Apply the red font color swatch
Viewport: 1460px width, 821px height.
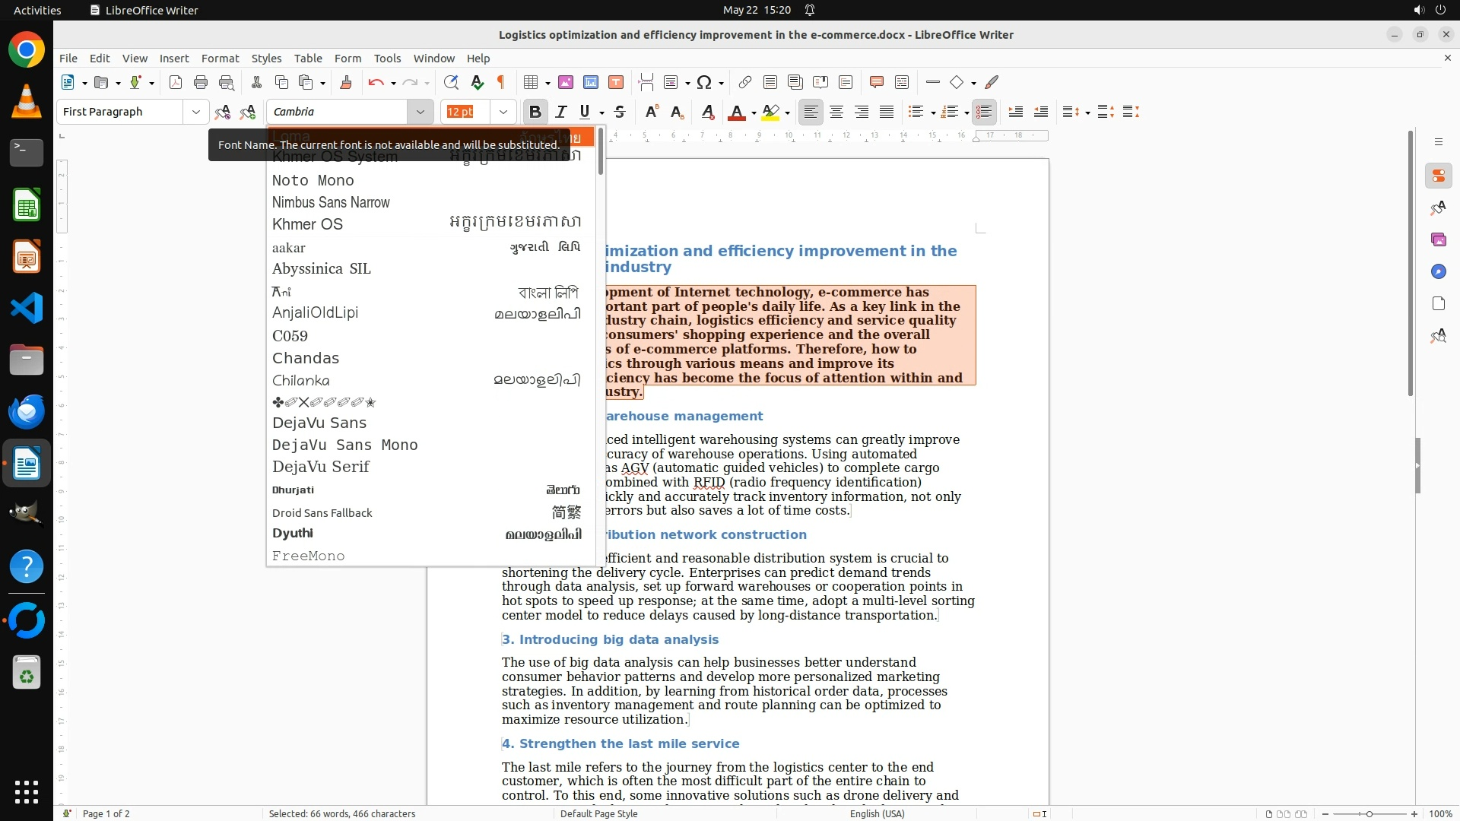coord(736,113)
